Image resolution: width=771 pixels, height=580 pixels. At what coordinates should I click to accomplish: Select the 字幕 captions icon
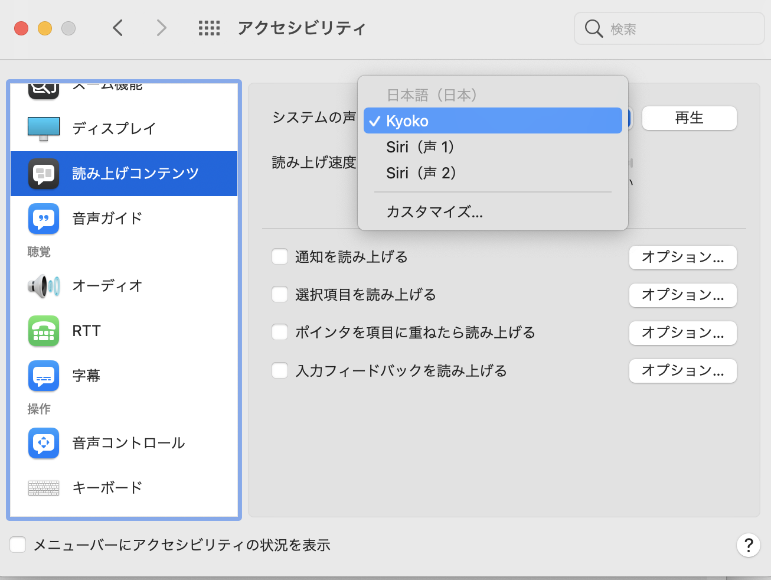coord(44,376)
